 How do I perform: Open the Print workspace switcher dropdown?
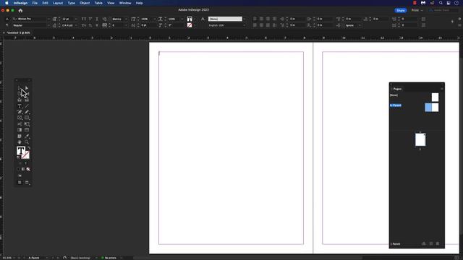click(417, 10)
